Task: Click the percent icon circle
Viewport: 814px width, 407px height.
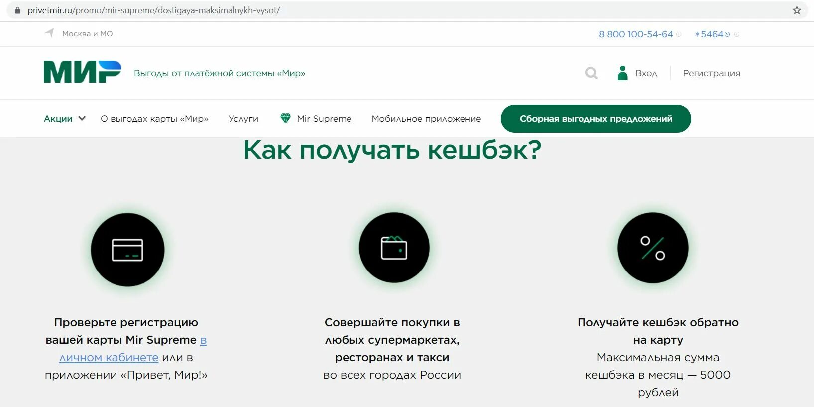Action: tap(653, 248)
